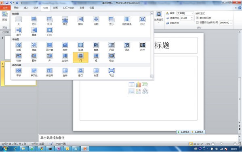Open the 设计 Design tab
This screenshot has height=152, width=242.
pyautogui.click(x=36, y=8)
